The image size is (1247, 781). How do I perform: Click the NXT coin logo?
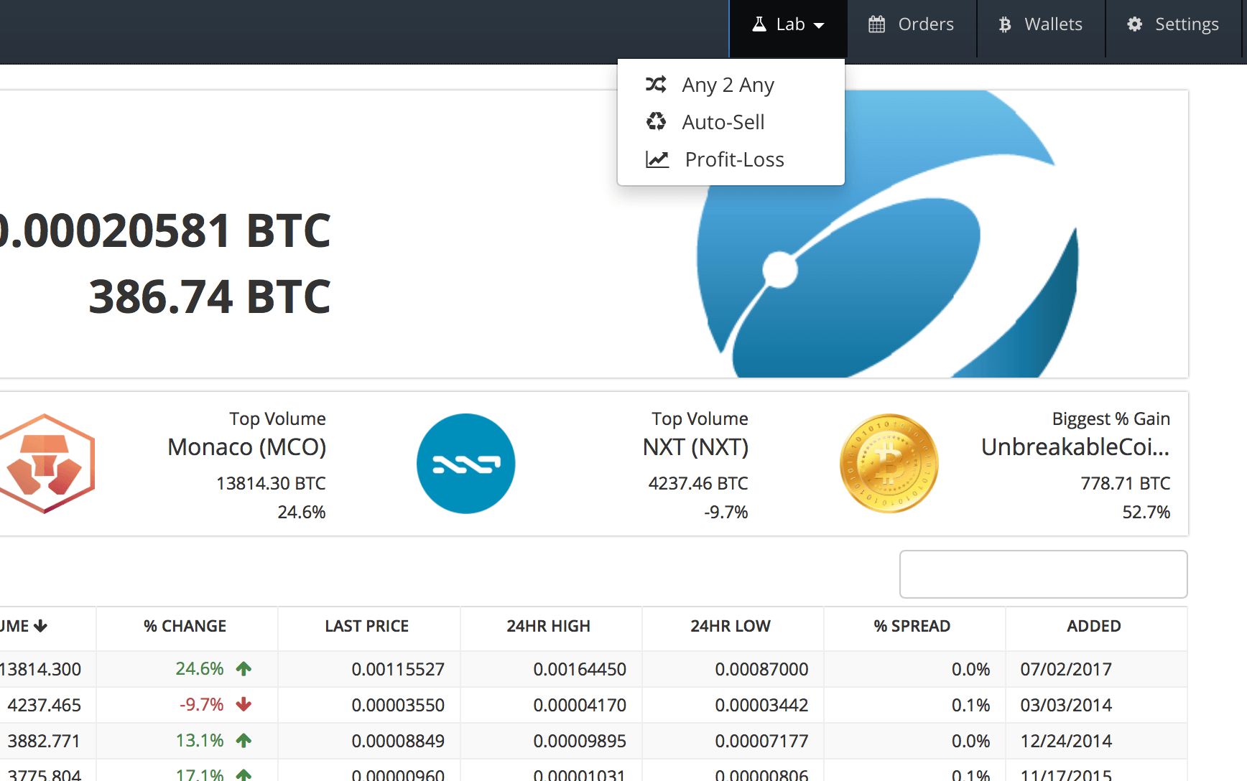pos(465,464)
